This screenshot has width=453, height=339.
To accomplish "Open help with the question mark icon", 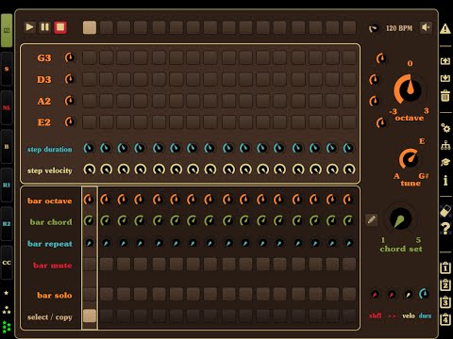I will [445, 228].
